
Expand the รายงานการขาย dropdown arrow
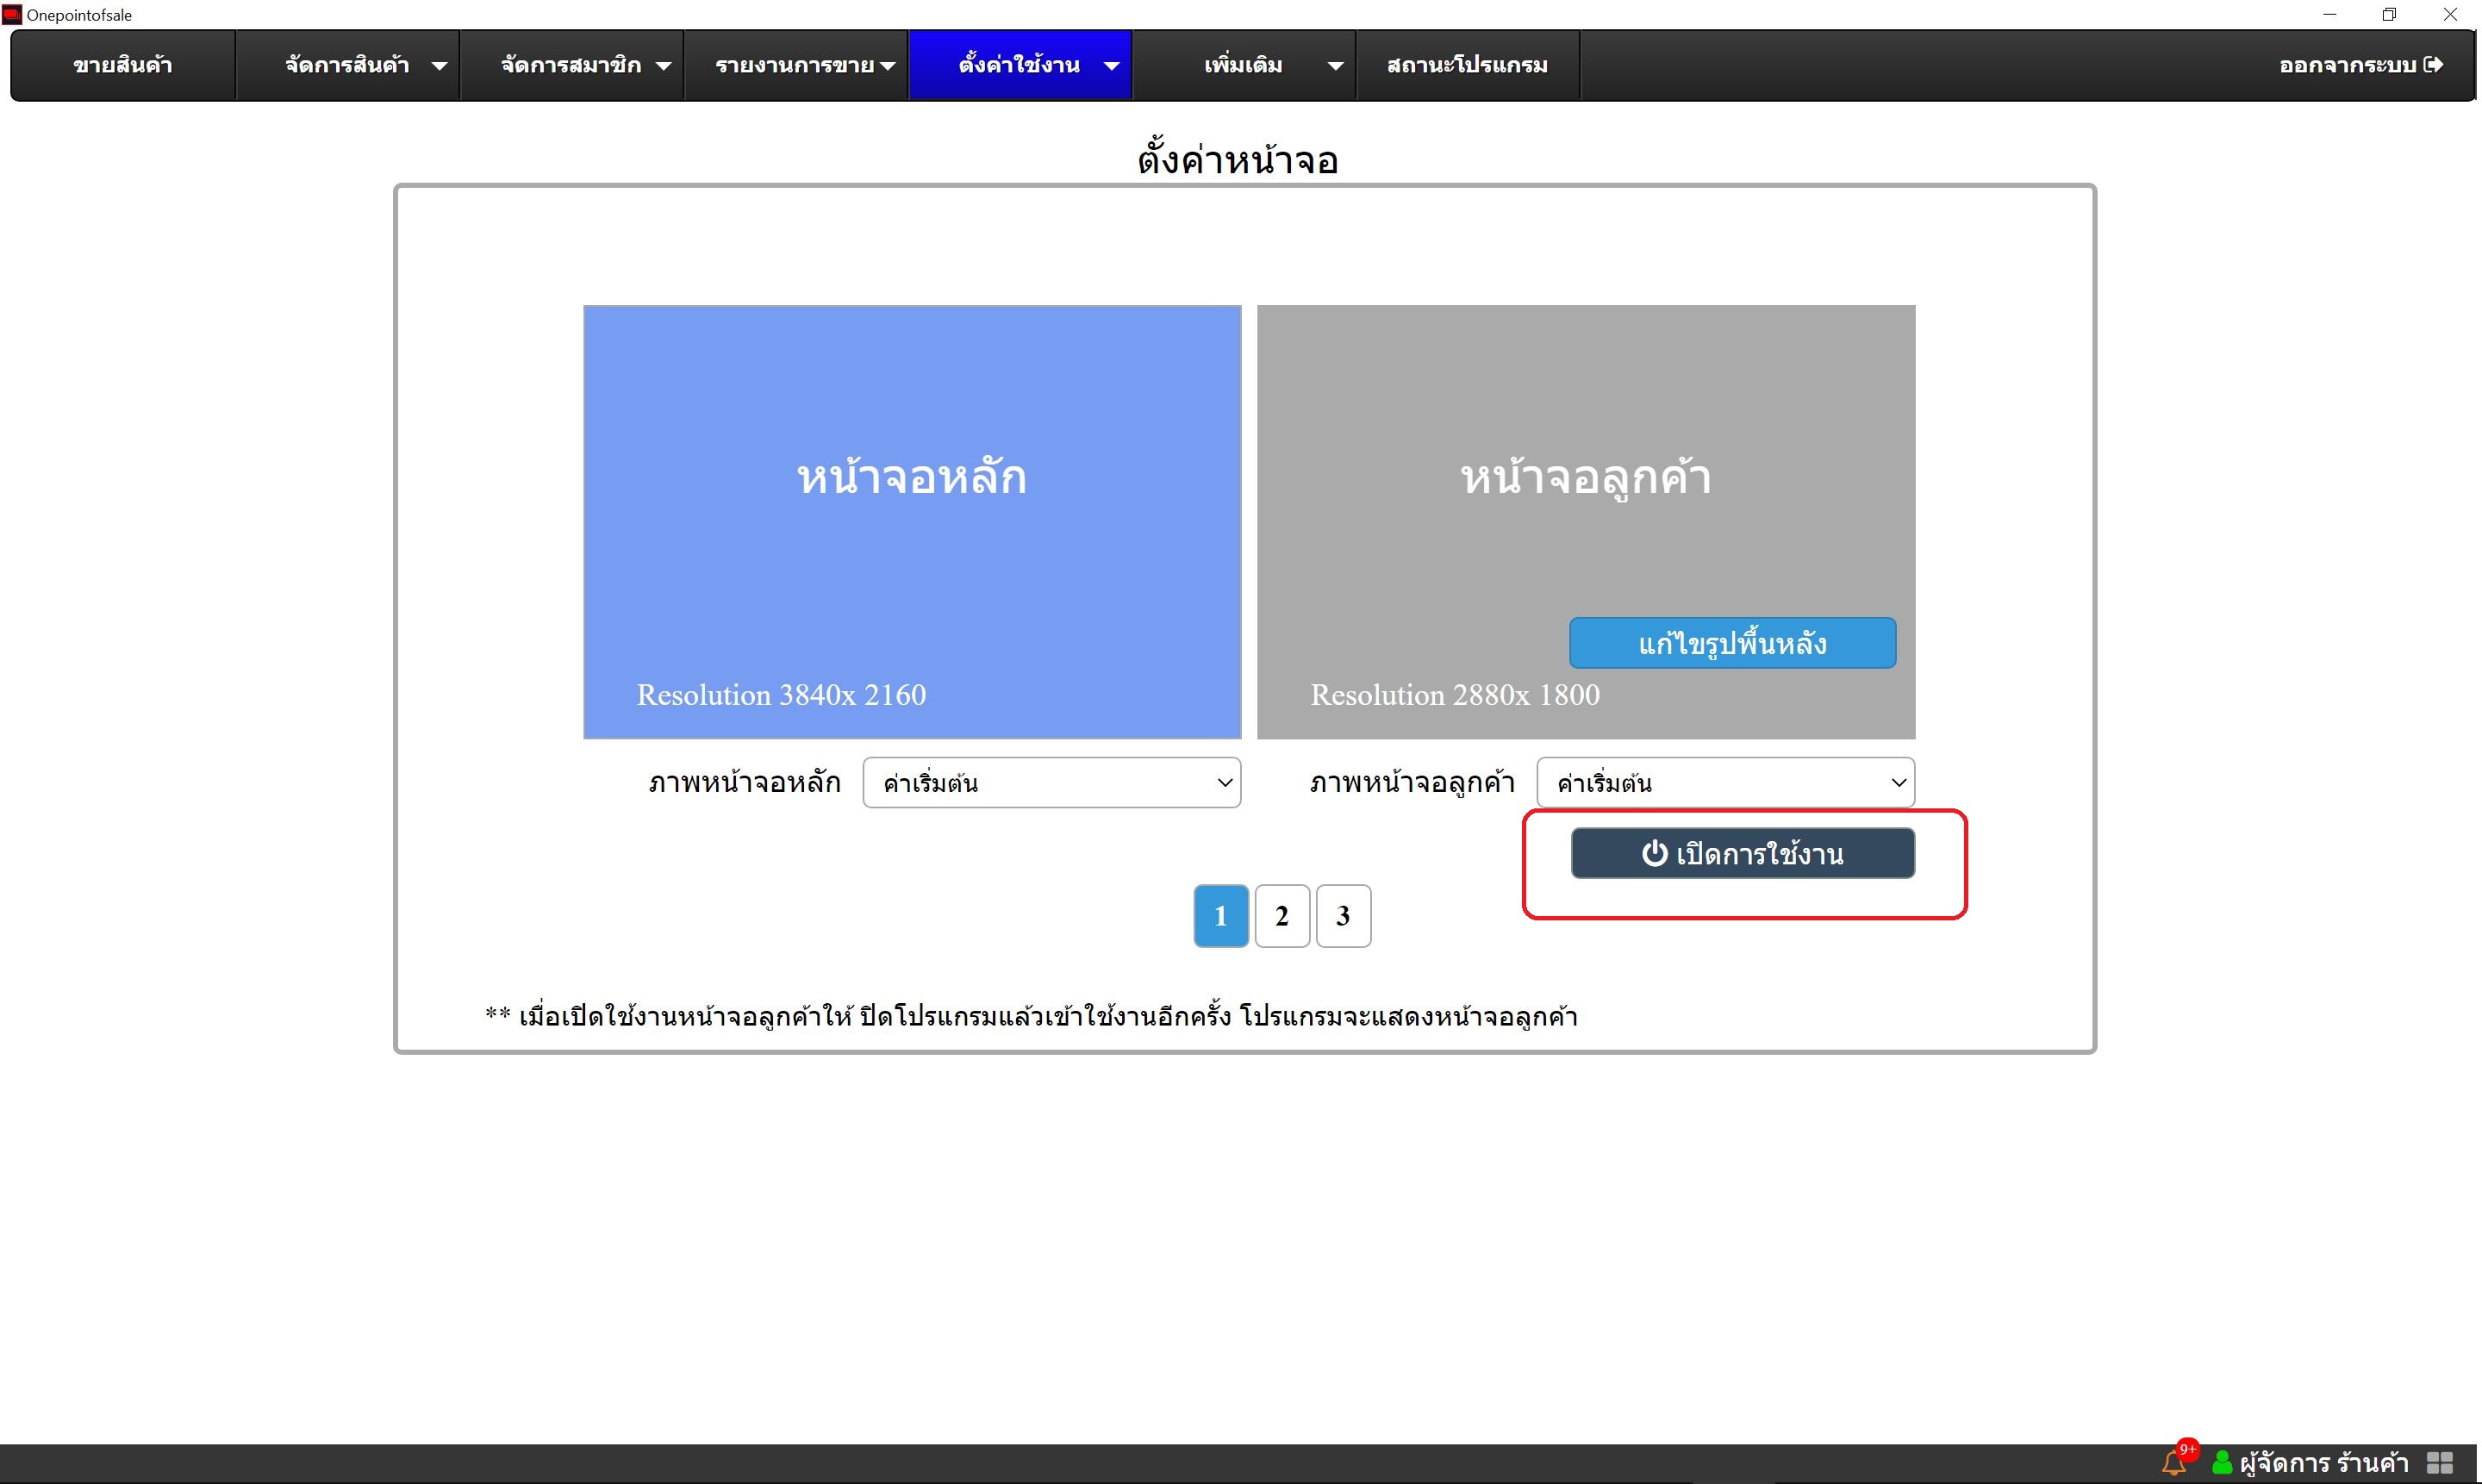tap(887, 66)
